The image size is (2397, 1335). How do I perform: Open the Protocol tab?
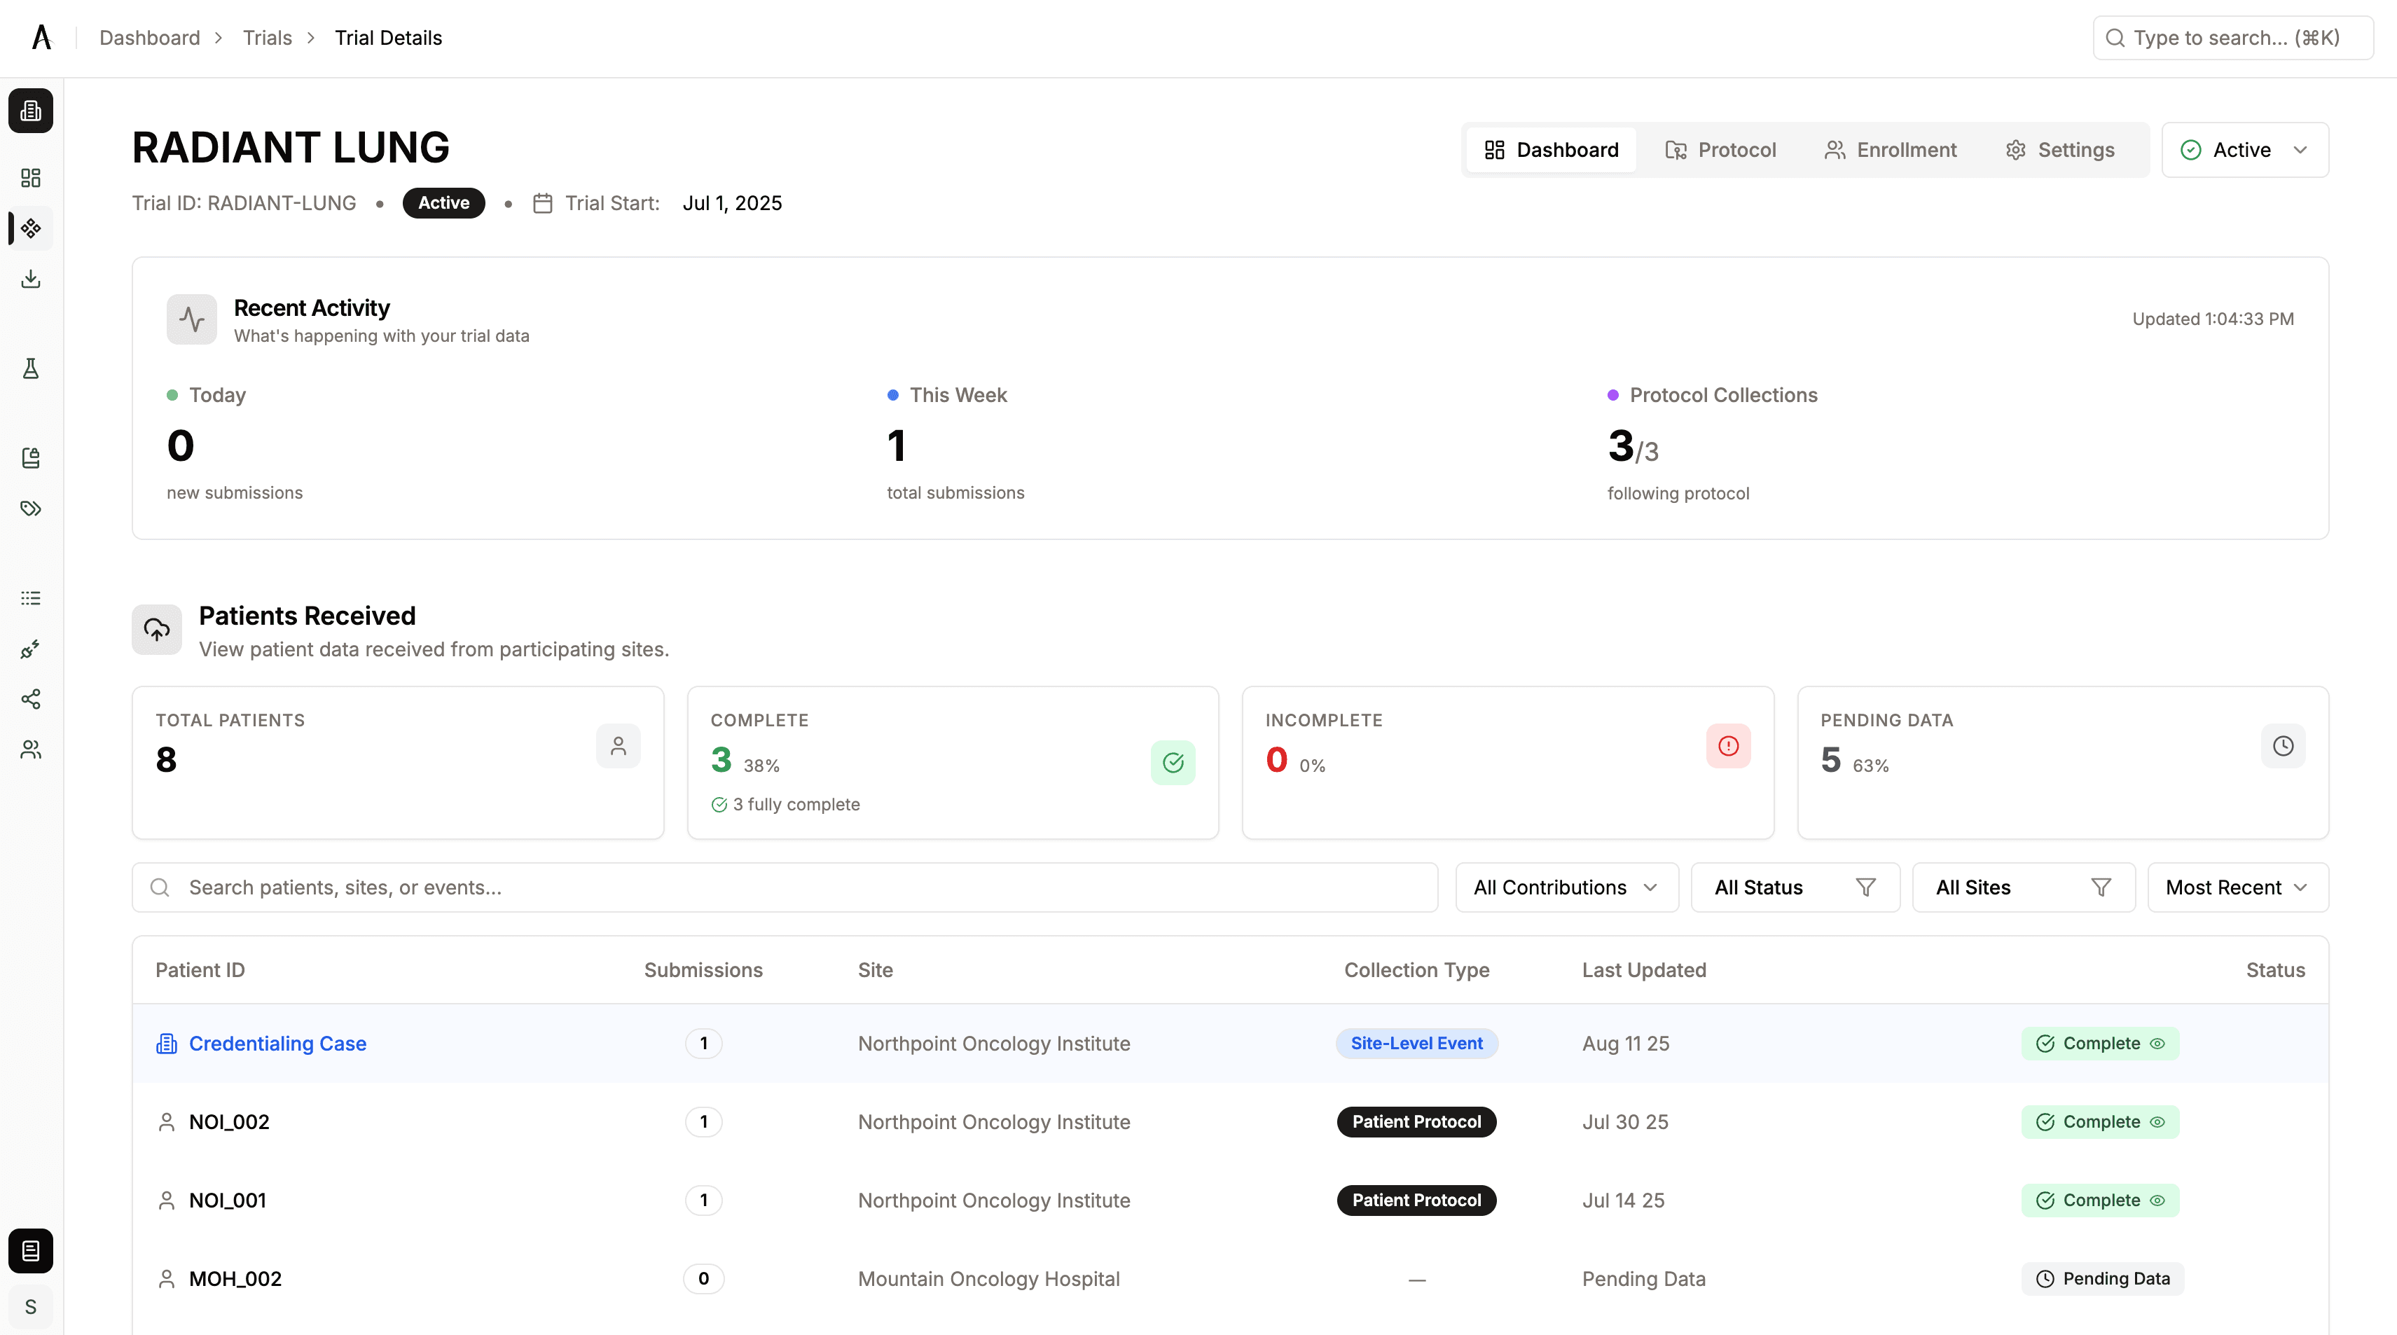(1720, 149)
